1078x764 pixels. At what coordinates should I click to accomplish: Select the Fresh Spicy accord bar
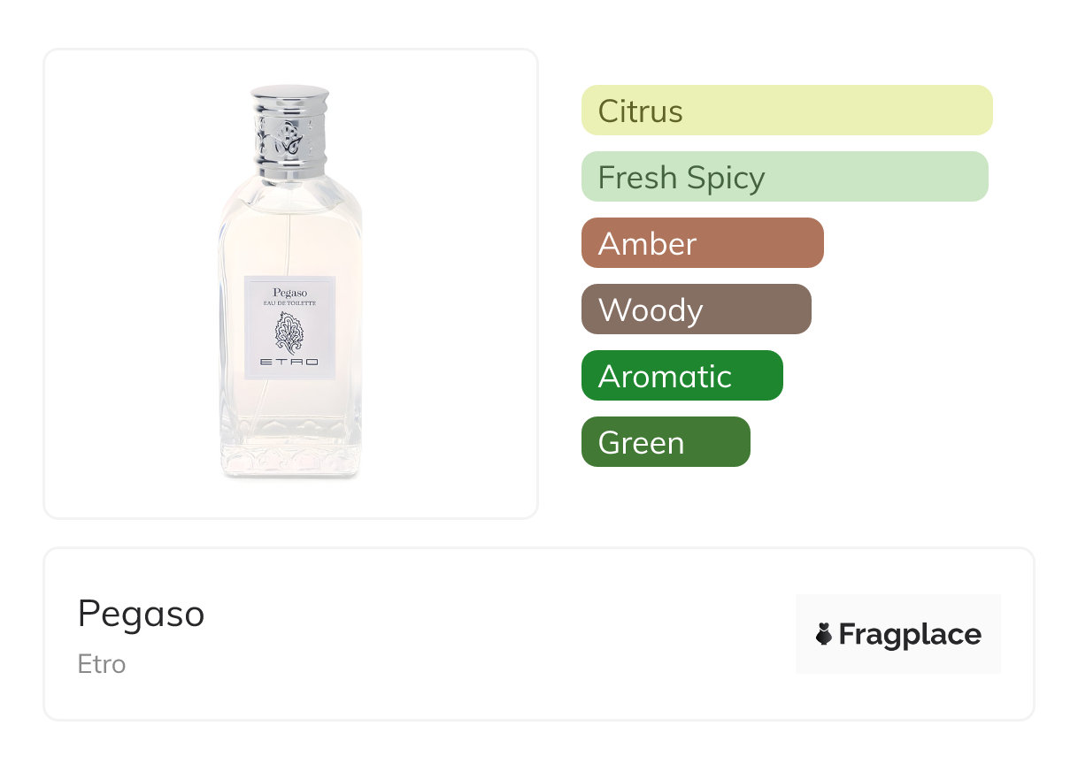point(784,177)
